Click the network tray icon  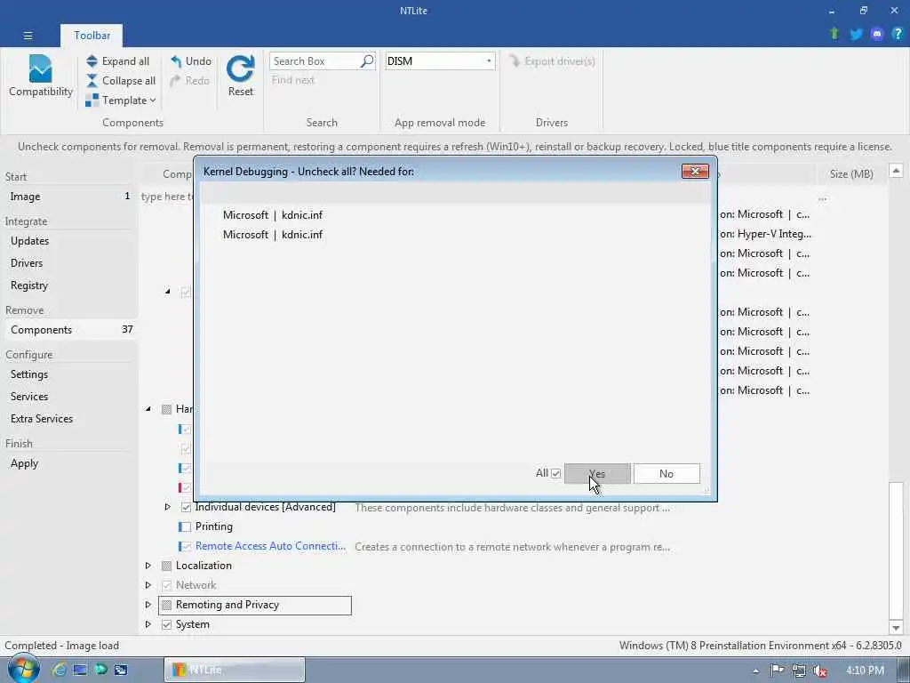pyautogui.click(x=799, y=671)
